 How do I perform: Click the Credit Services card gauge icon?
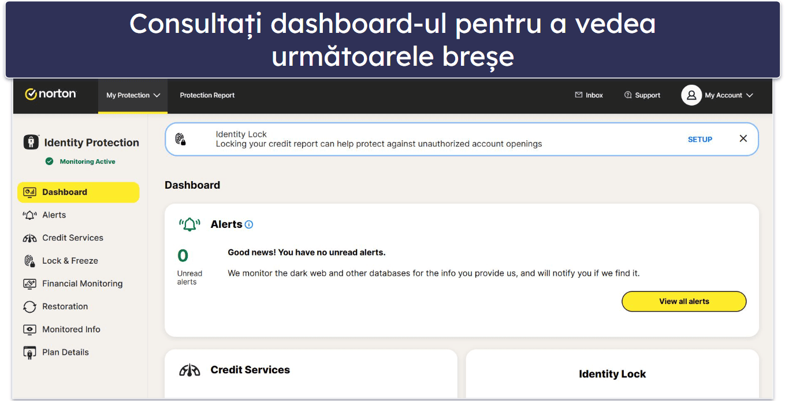tap(189, 370)
